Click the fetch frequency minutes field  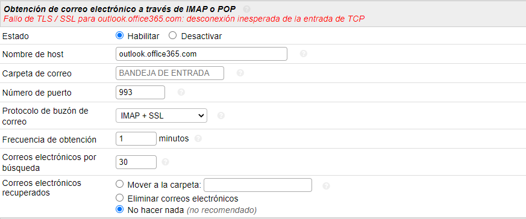pyautogui.click(x=136, y=138)
